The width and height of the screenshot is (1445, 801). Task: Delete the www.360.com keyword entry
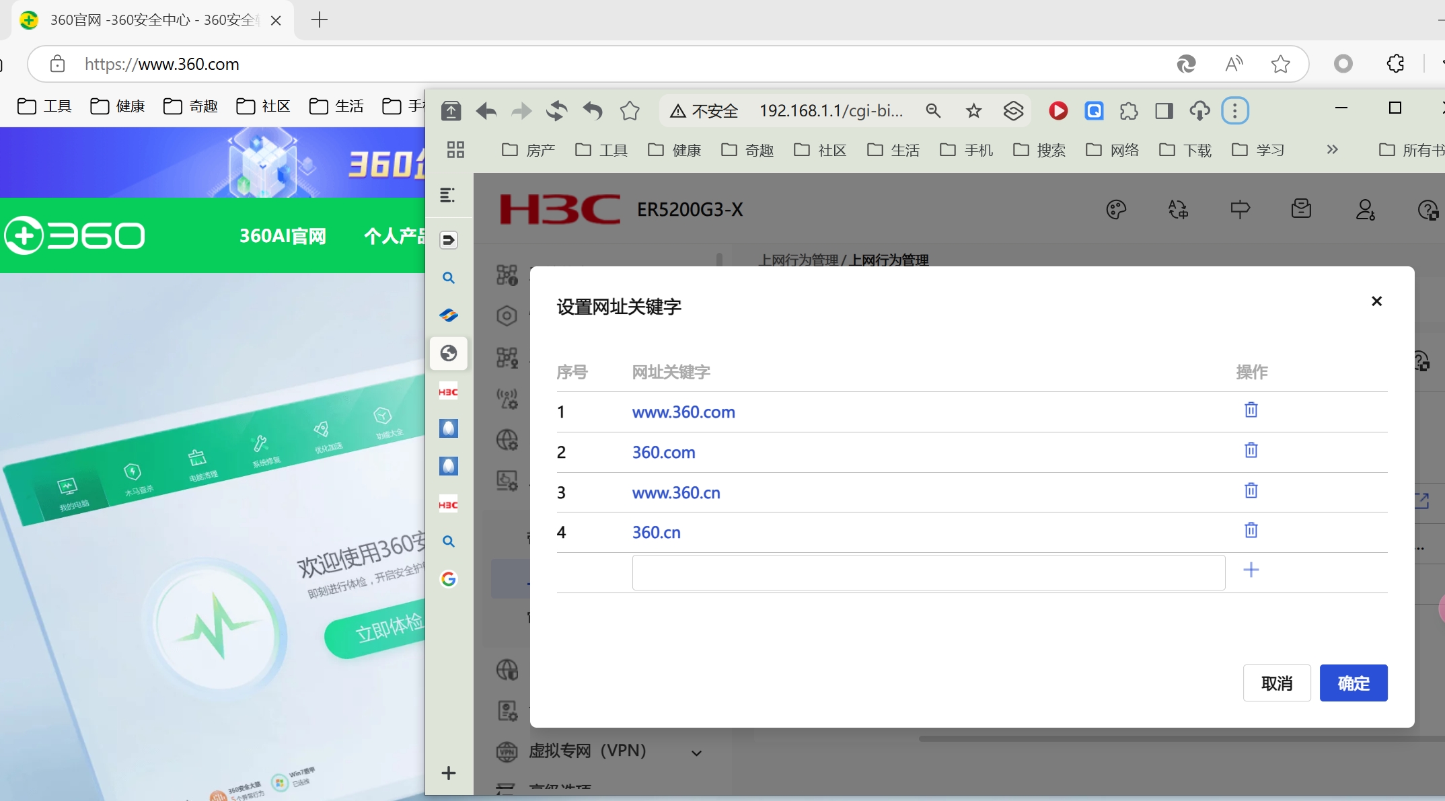tap(1251, 410)
